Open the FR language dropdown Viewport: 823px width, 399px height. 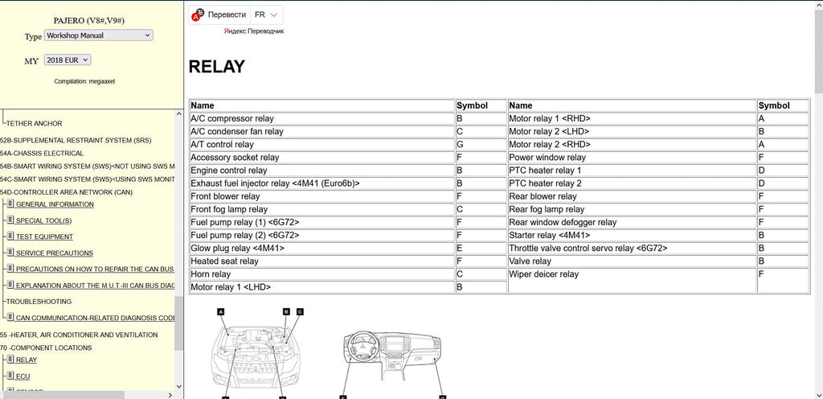click(266, 14)
